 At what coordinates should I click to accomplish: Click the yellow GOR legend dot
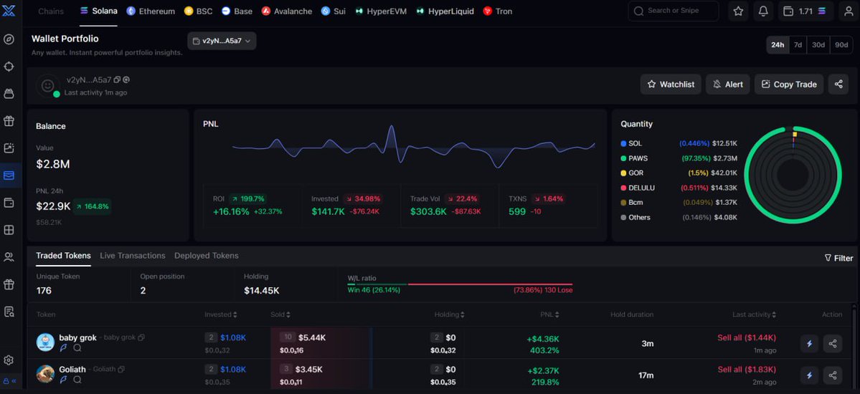pyautogui.click(x=623, y=173)
